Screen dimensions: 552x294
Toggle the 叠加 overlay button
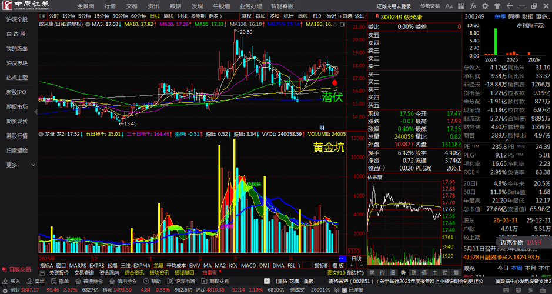(x=260, y=16)
